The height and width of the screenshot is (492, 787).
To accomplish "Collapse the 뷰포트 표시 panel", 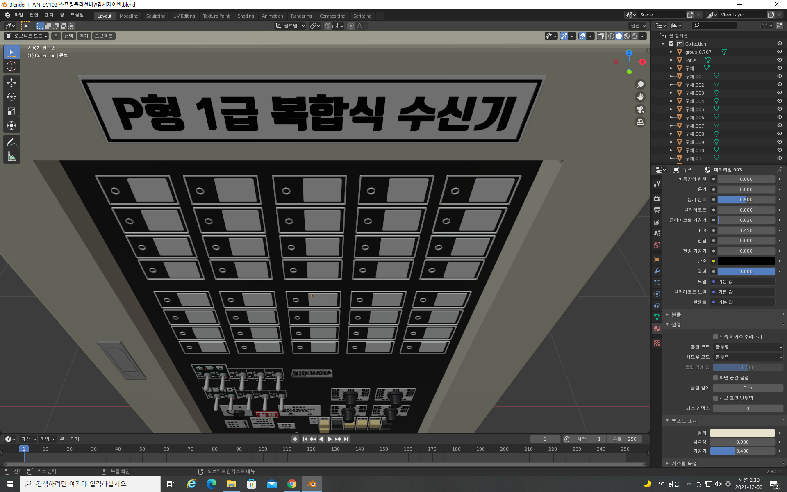I will click(684, 421).
